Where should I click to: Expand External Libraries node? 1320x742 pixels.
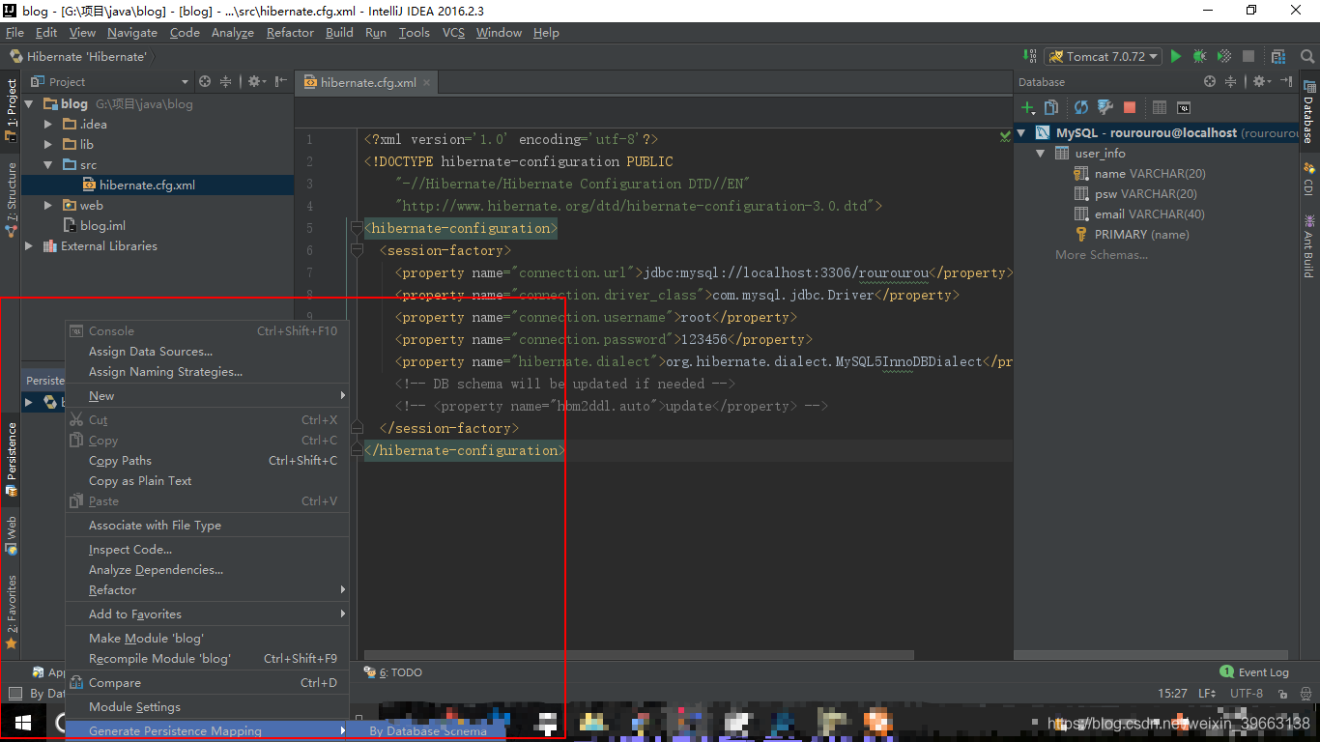[29, 246]
